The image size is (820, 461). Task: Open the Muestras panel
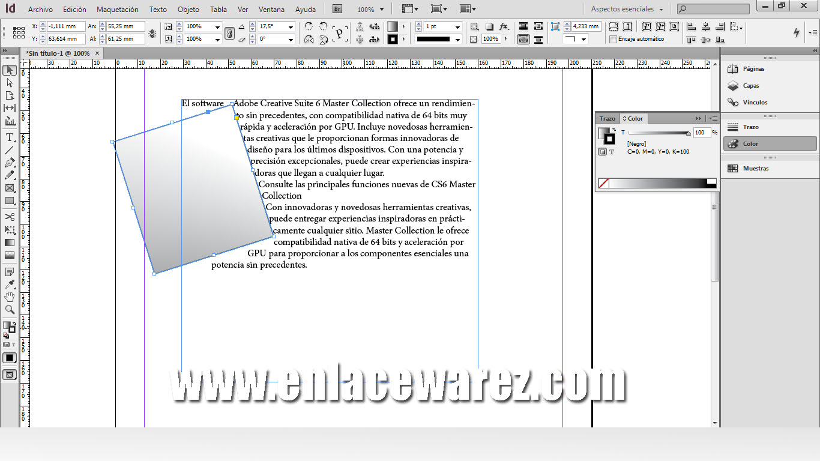pyautogui.click(x=756, y=169)
